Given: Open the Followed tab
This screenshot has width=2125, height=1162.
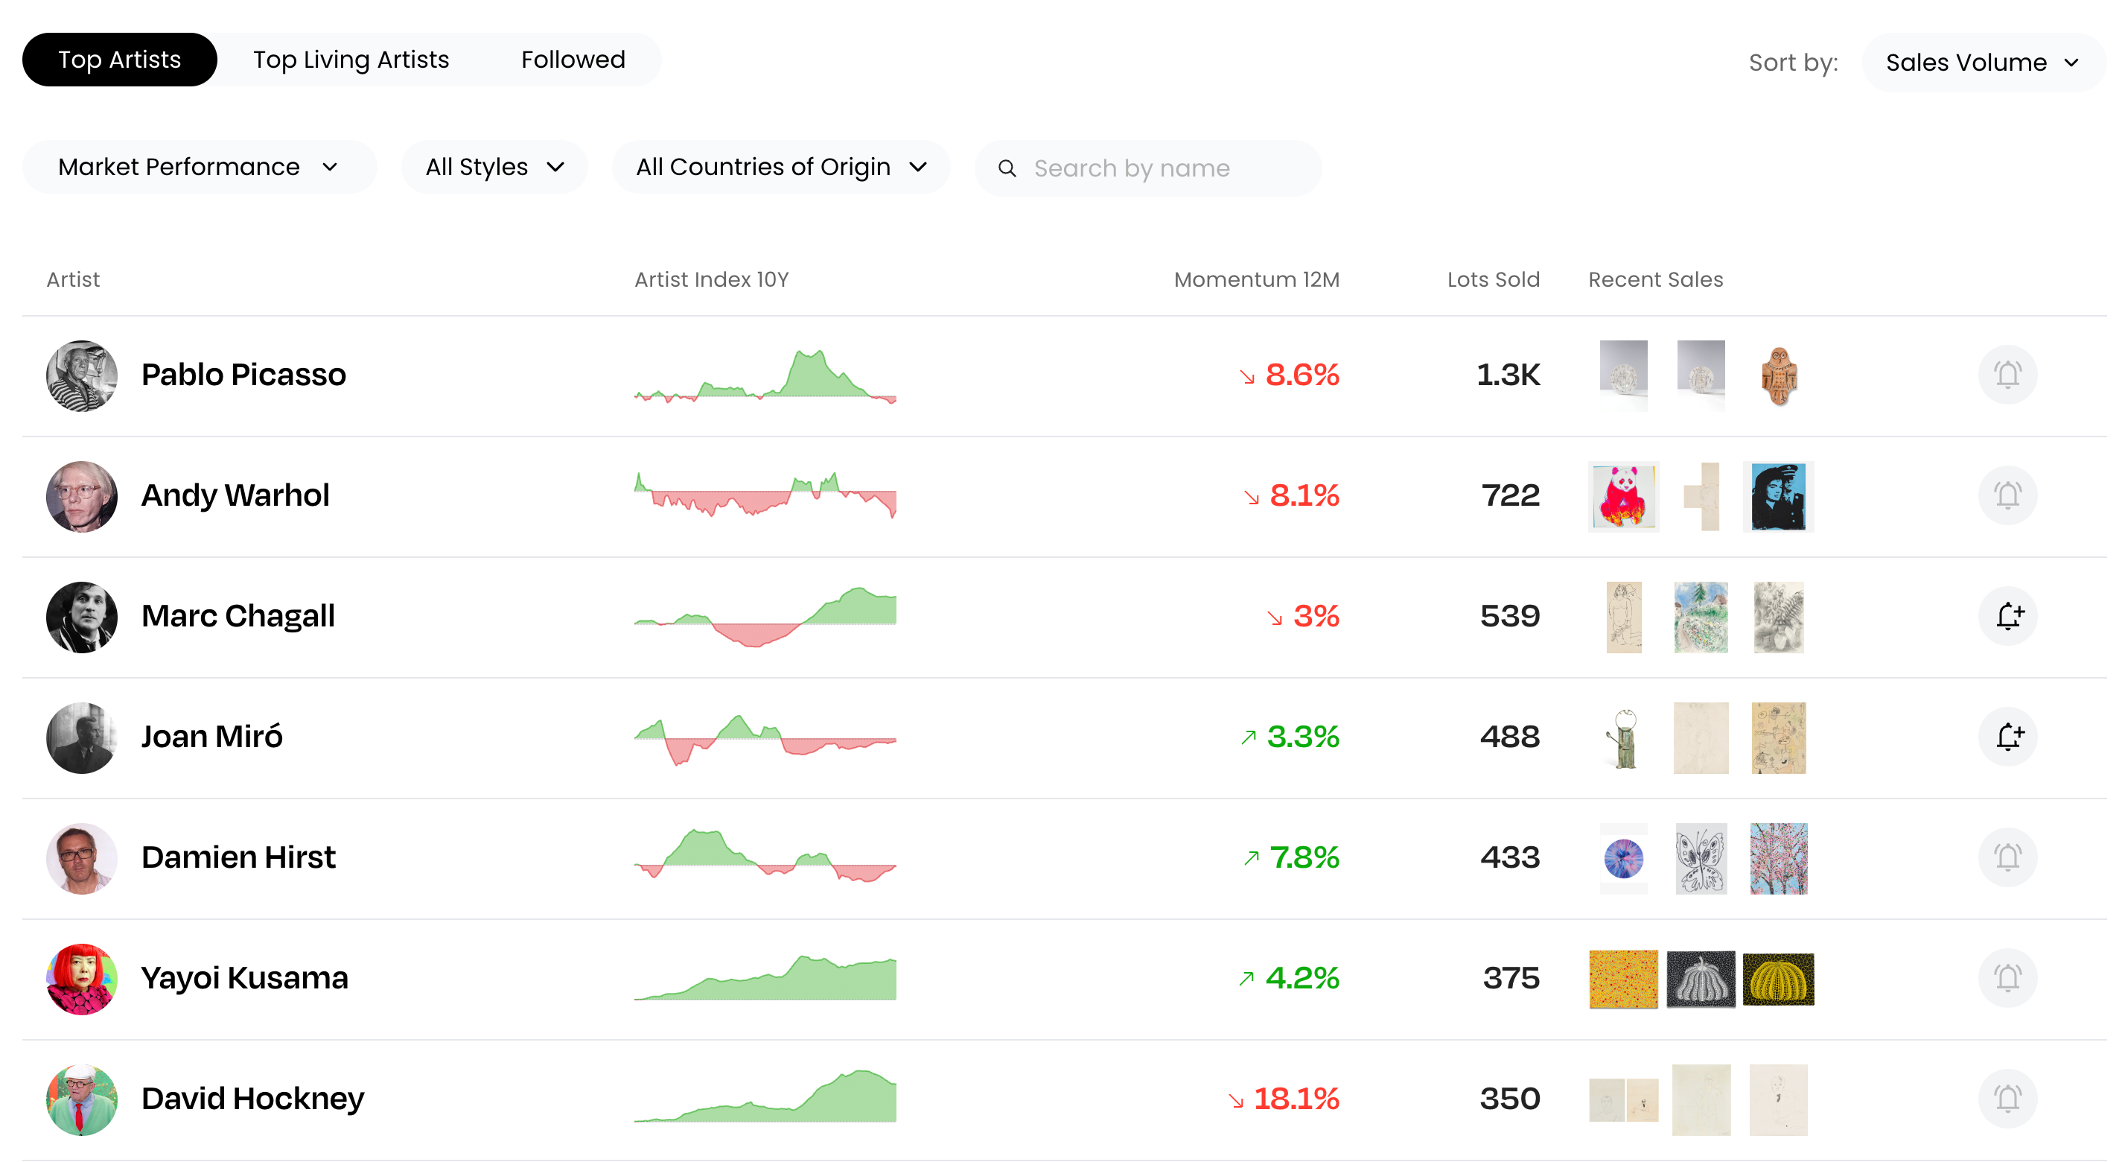Looking at the screenshot, I should coord(573,60).
